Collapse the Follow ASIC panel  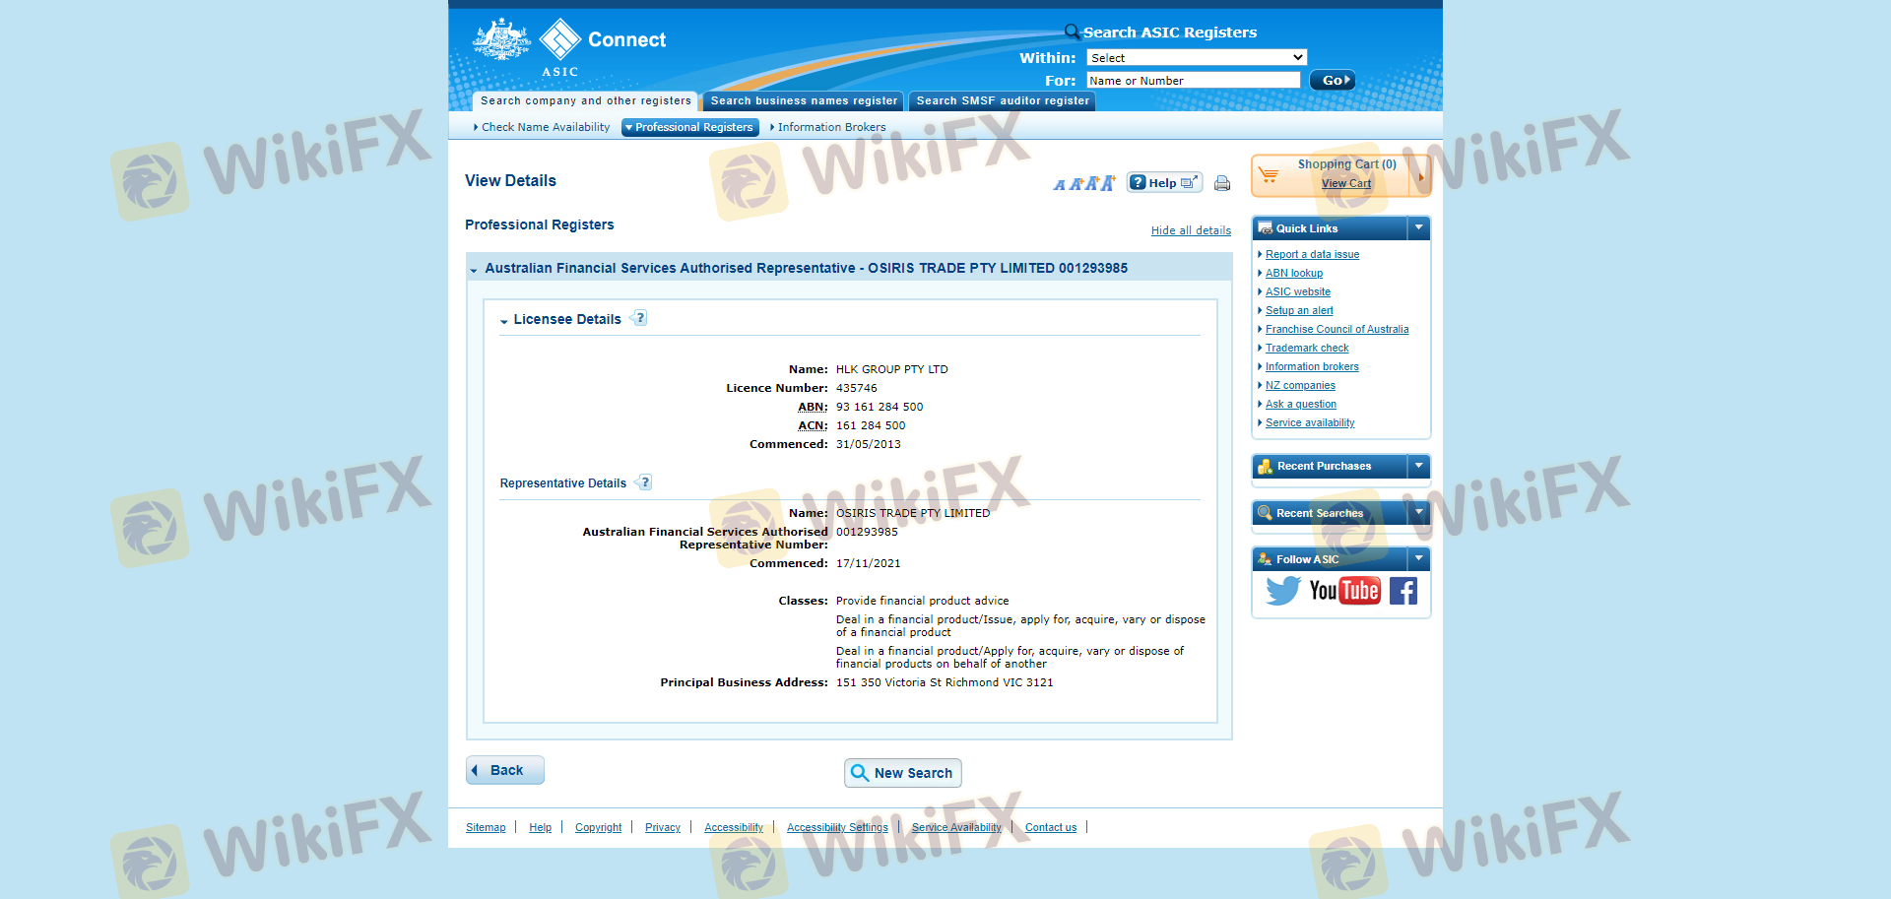pos(1419,559)
